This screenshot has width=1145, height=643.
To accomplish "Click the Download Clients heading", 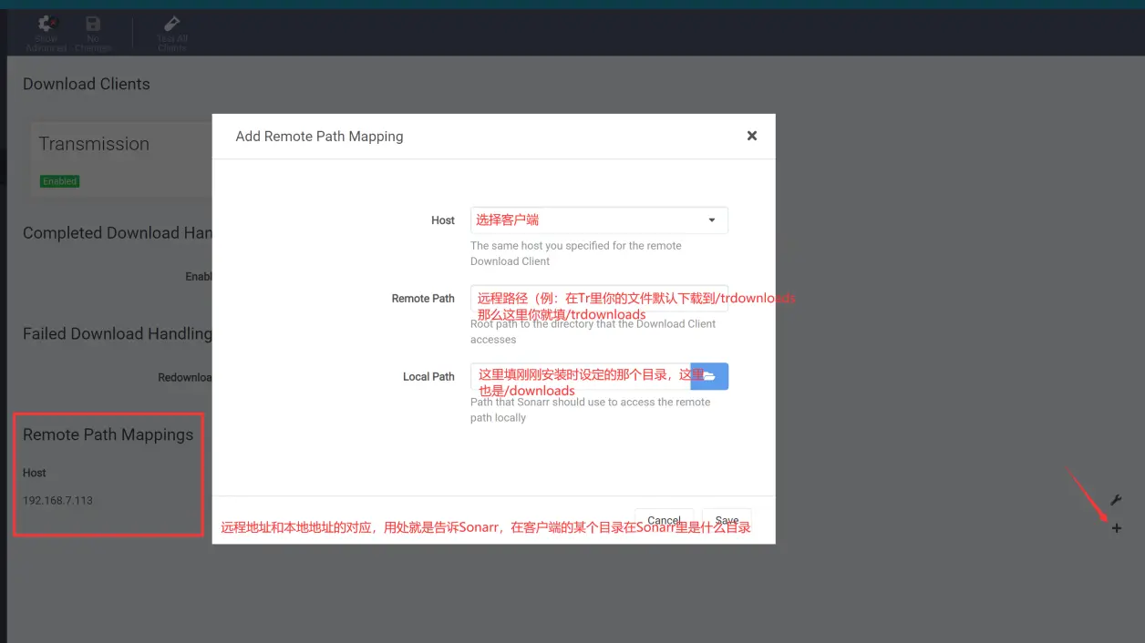I will pyautogui.click(x=86, y=84).
